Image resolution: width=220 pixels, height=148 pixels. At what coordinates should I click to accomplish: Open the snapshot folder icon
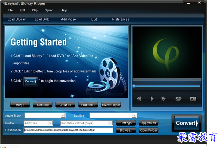[178, 99]
